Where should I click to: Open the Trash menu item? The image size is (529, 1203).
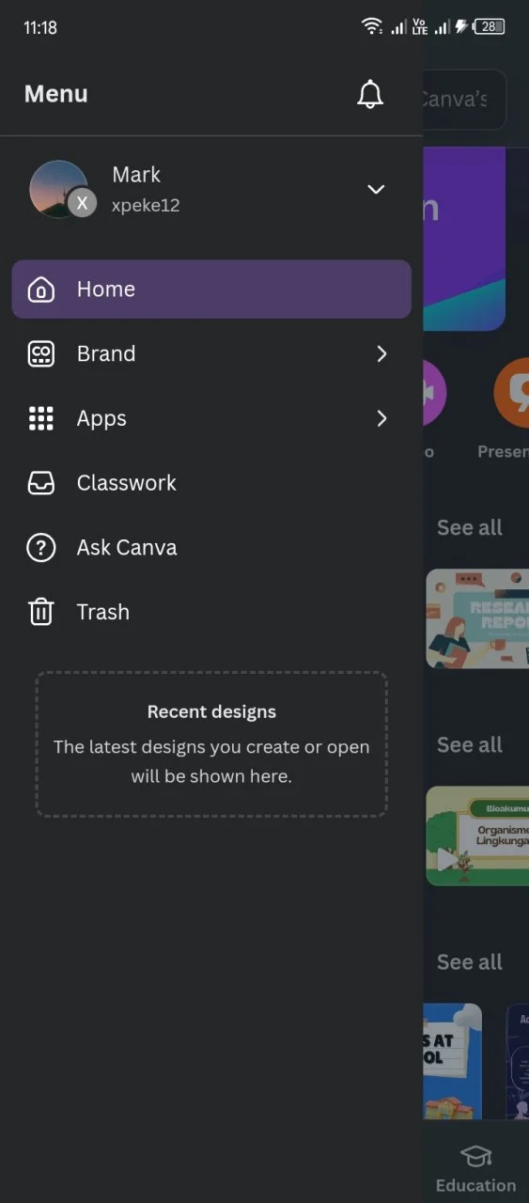[211, 612]
